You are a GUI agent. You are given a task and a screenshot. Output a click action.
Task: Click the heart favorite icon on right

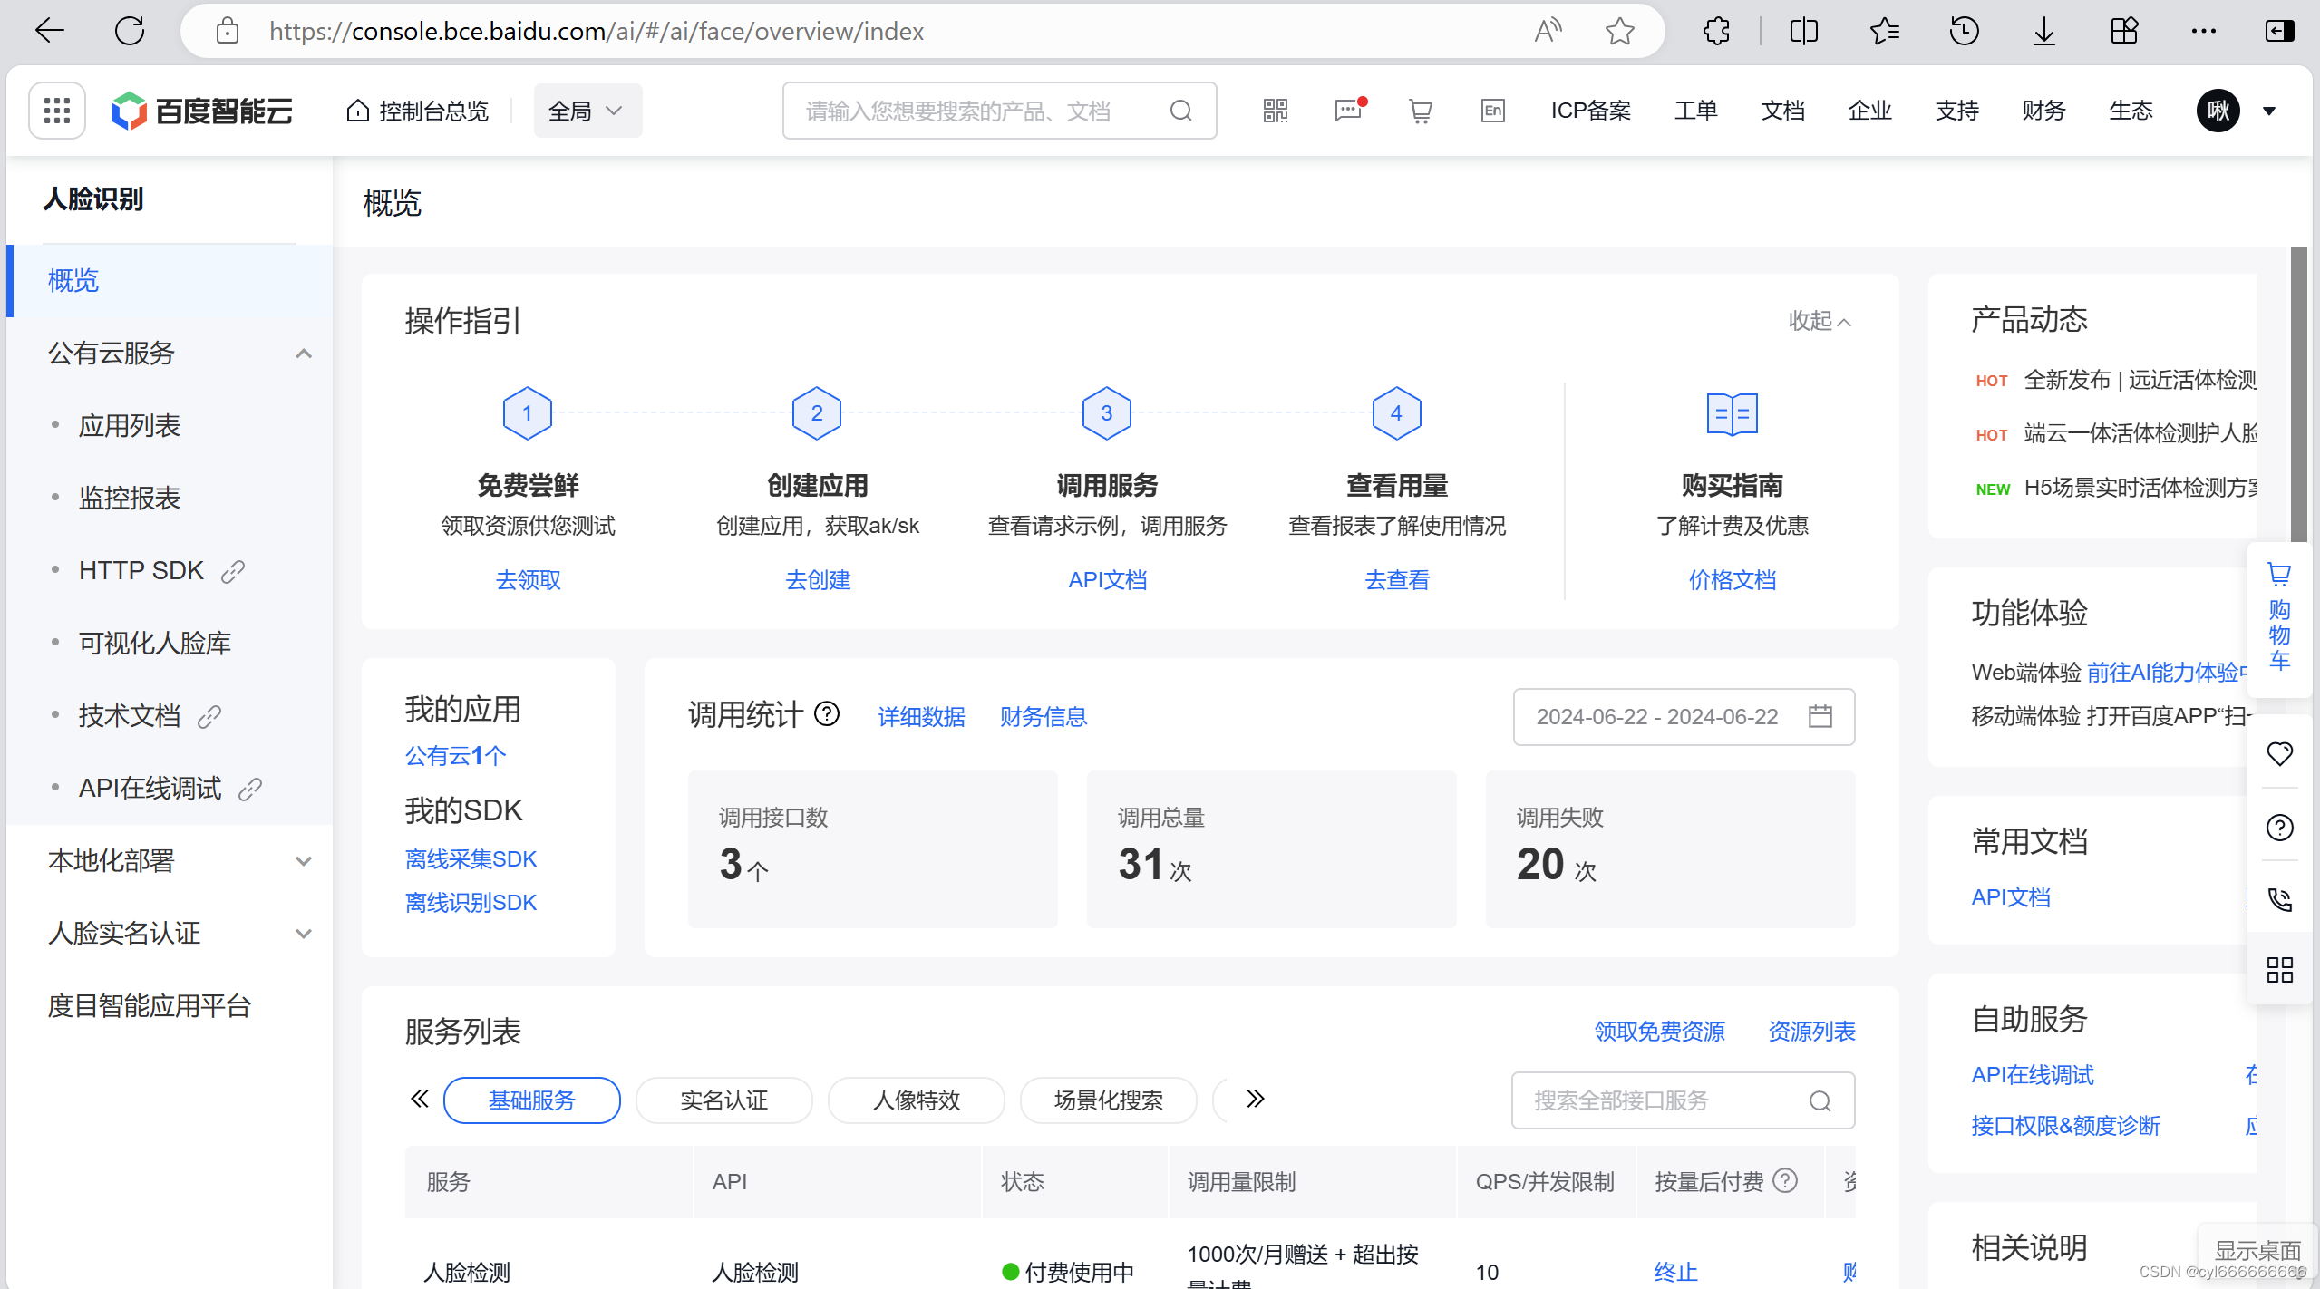point(2279,753)
